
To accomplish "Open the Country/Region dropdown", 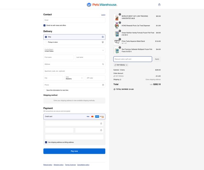I will 74,50.
